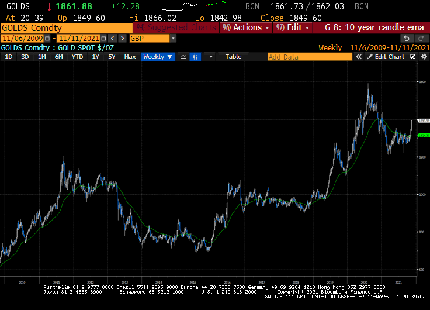
Task: Undo the last chart change
Action: [x=407, y=39]
